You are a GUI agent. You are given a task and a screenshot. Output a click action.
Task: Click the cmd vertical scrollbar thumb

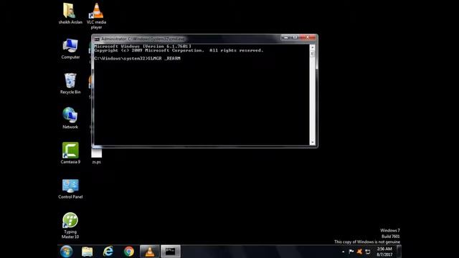313,54
